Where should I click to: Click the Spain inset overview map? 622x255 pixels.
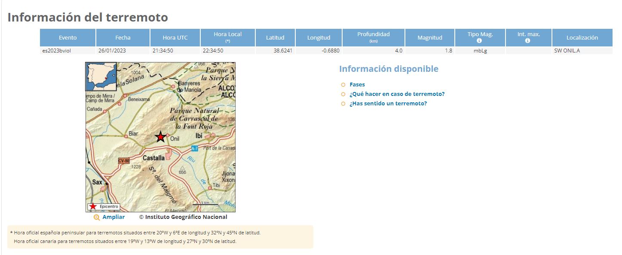pos(101,76)
